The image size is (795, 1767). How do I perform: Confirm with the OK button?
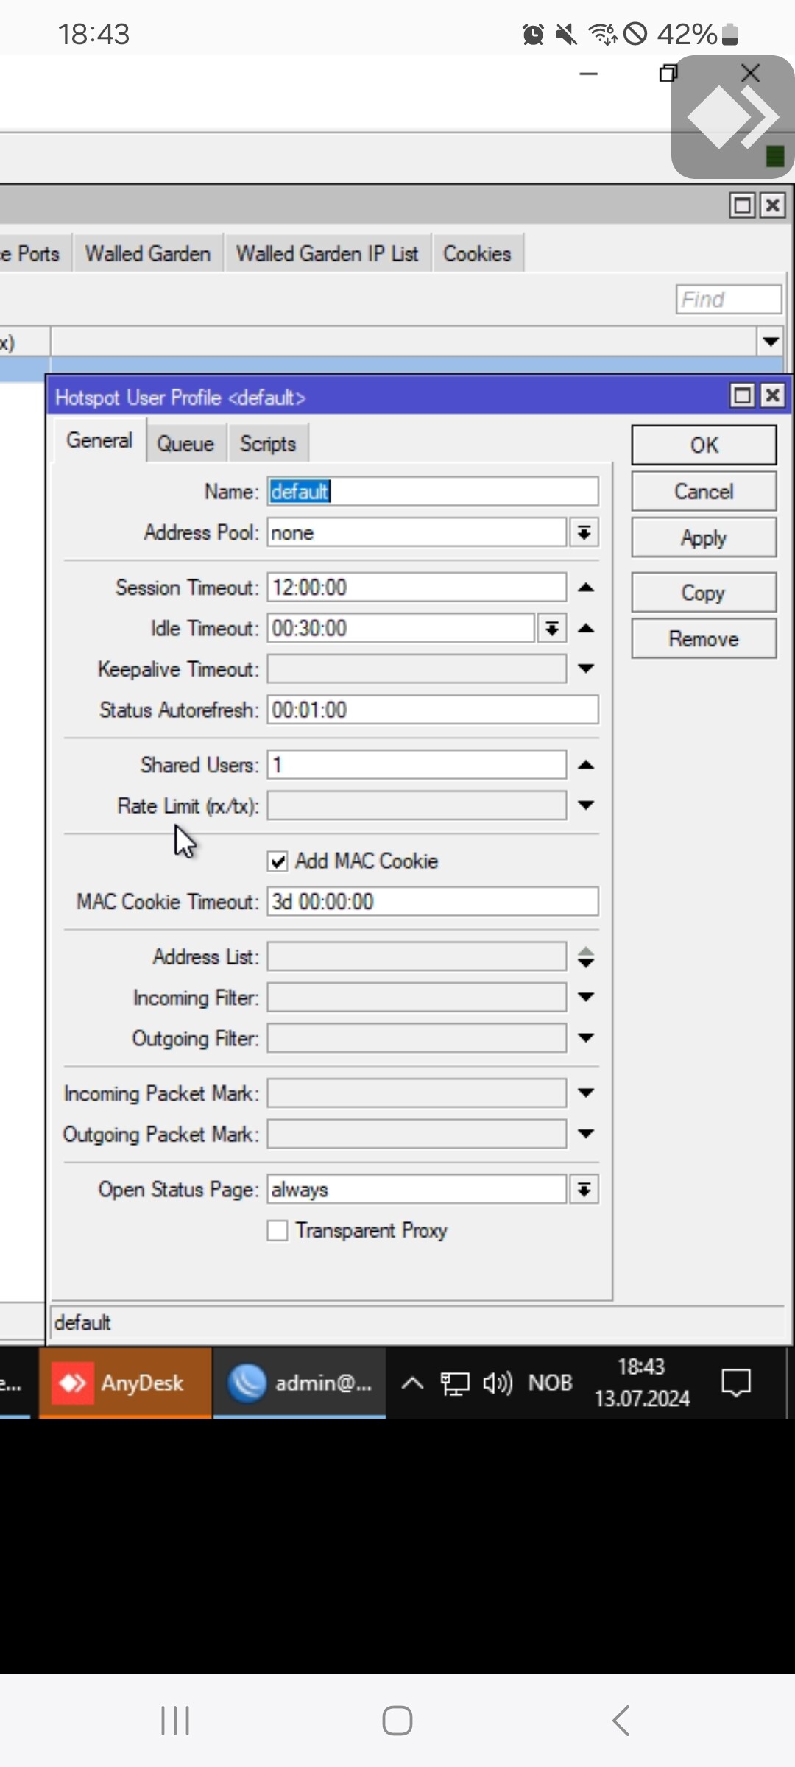click(704, 445)
